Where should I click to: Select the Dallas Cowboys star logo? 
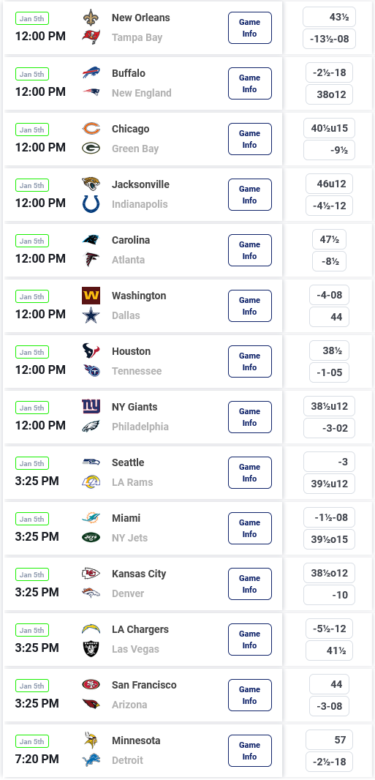click(91, 315)
